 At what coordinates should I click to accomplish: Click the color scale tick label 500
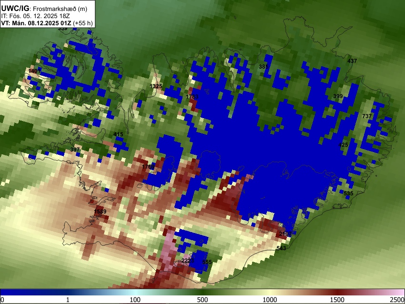[x=202, y=300]
